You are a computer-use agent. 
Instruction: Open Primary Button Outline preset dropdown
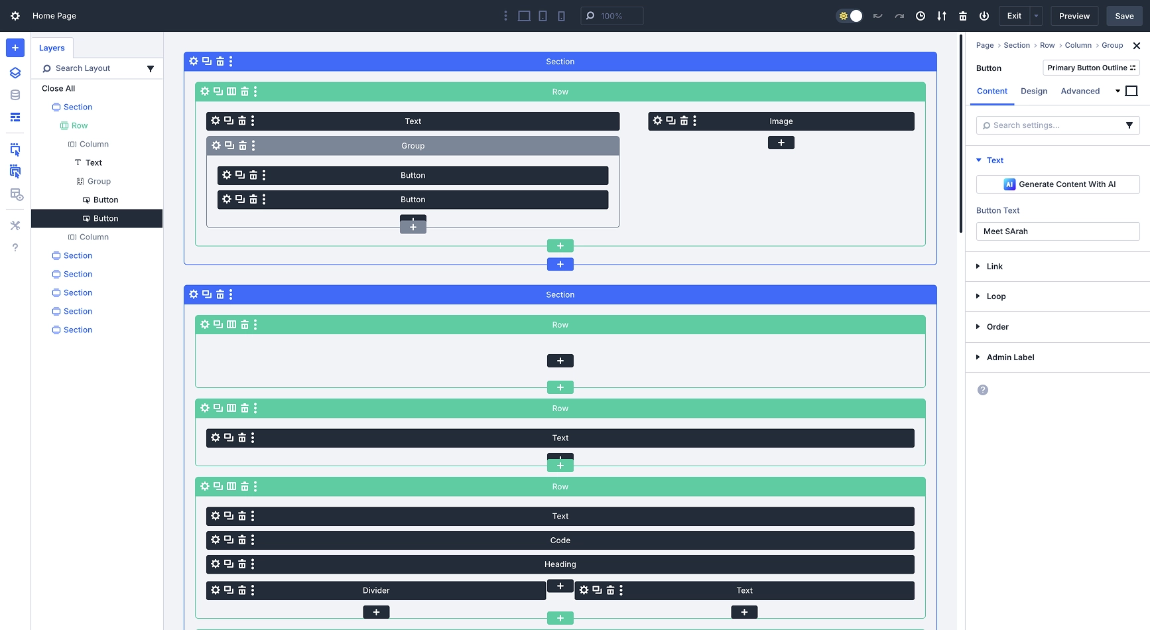tap(1091, 68)
